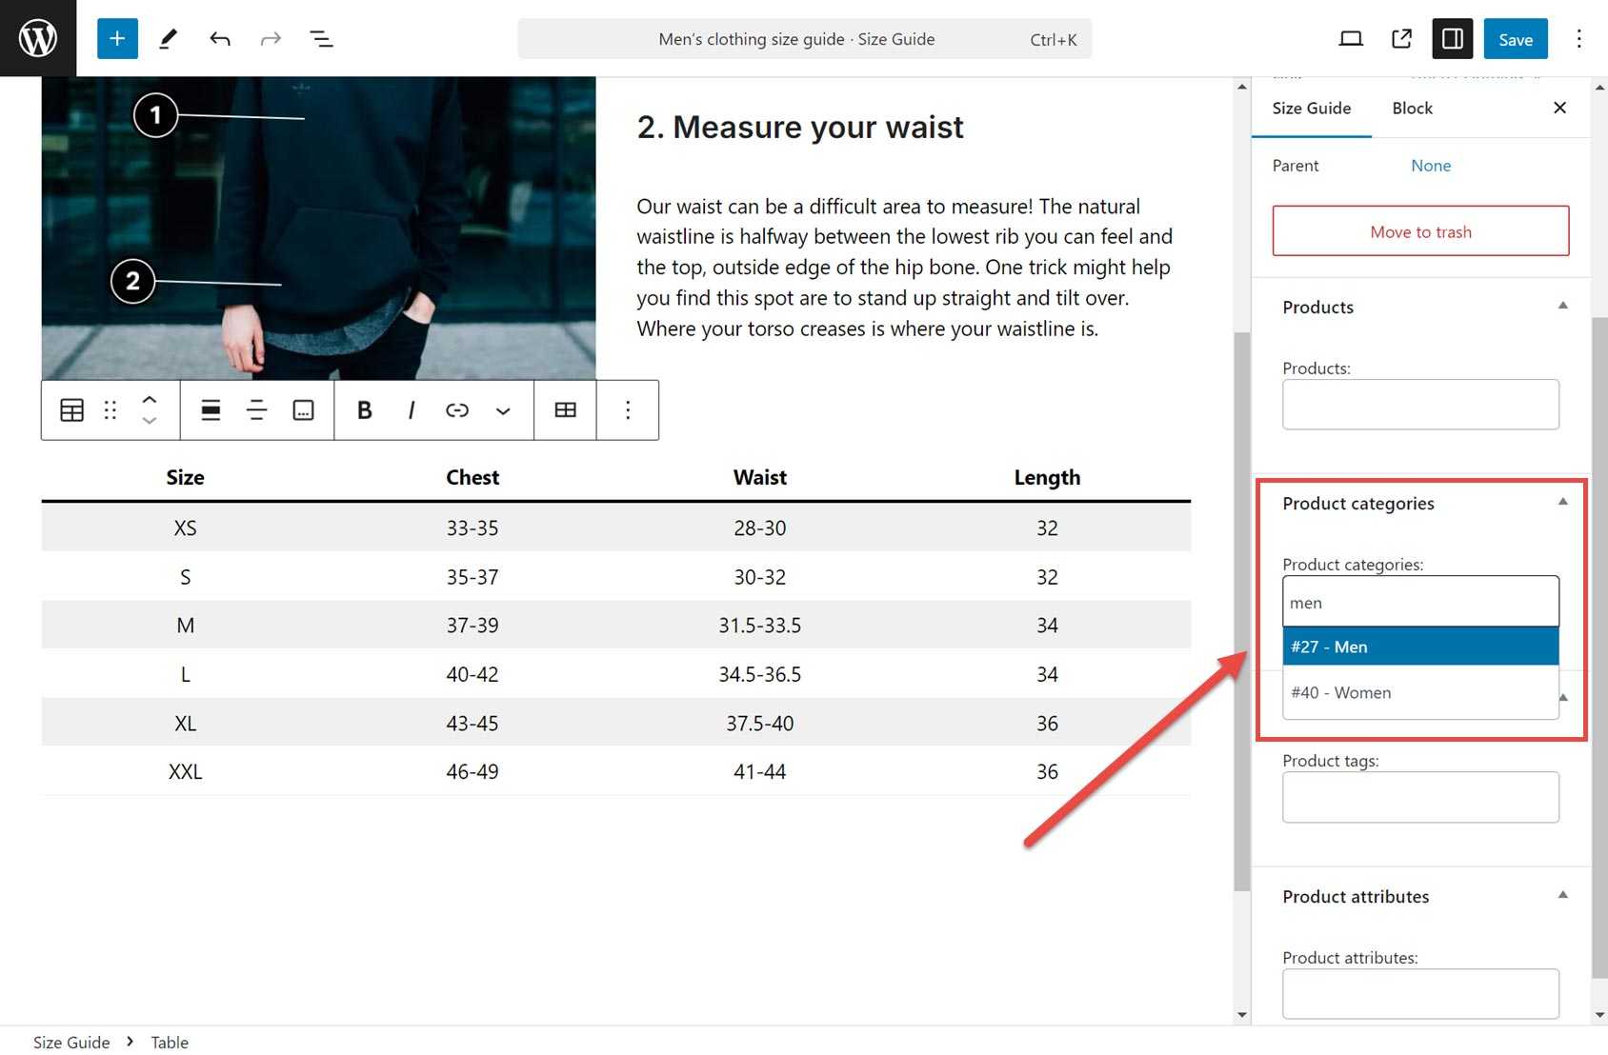This screenshot has height=1055, width=1608.
Task: Undo the last change
Action: (220, 38)
